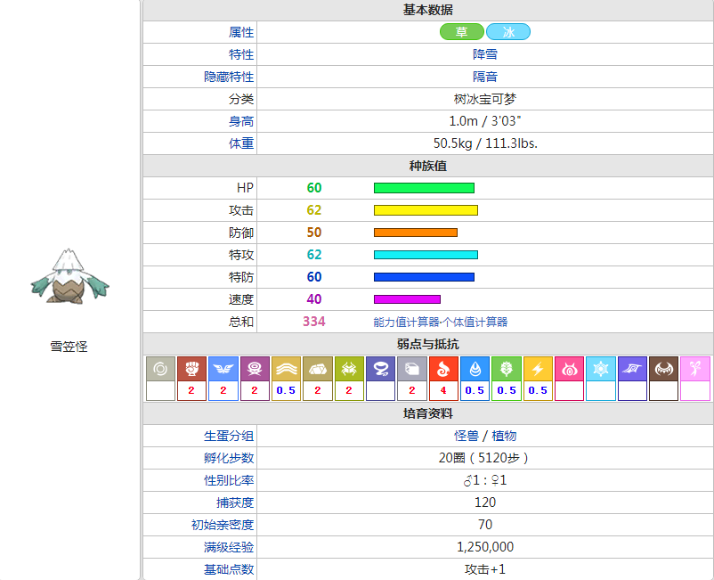Click the Ground type icon
714x580 pixels.
click(286, 369)
